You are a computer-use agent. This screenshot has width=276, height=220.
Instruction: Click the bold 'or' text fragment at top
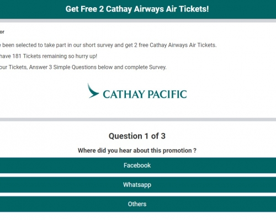tap(2, 32)
